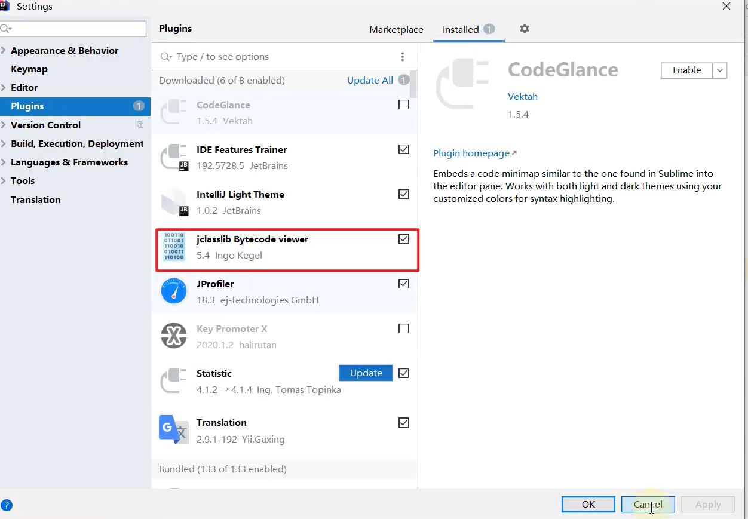Screen dimensions: 748x519
Task: Select the JProfiler plugin row
Action: click(x=285, y=291)
